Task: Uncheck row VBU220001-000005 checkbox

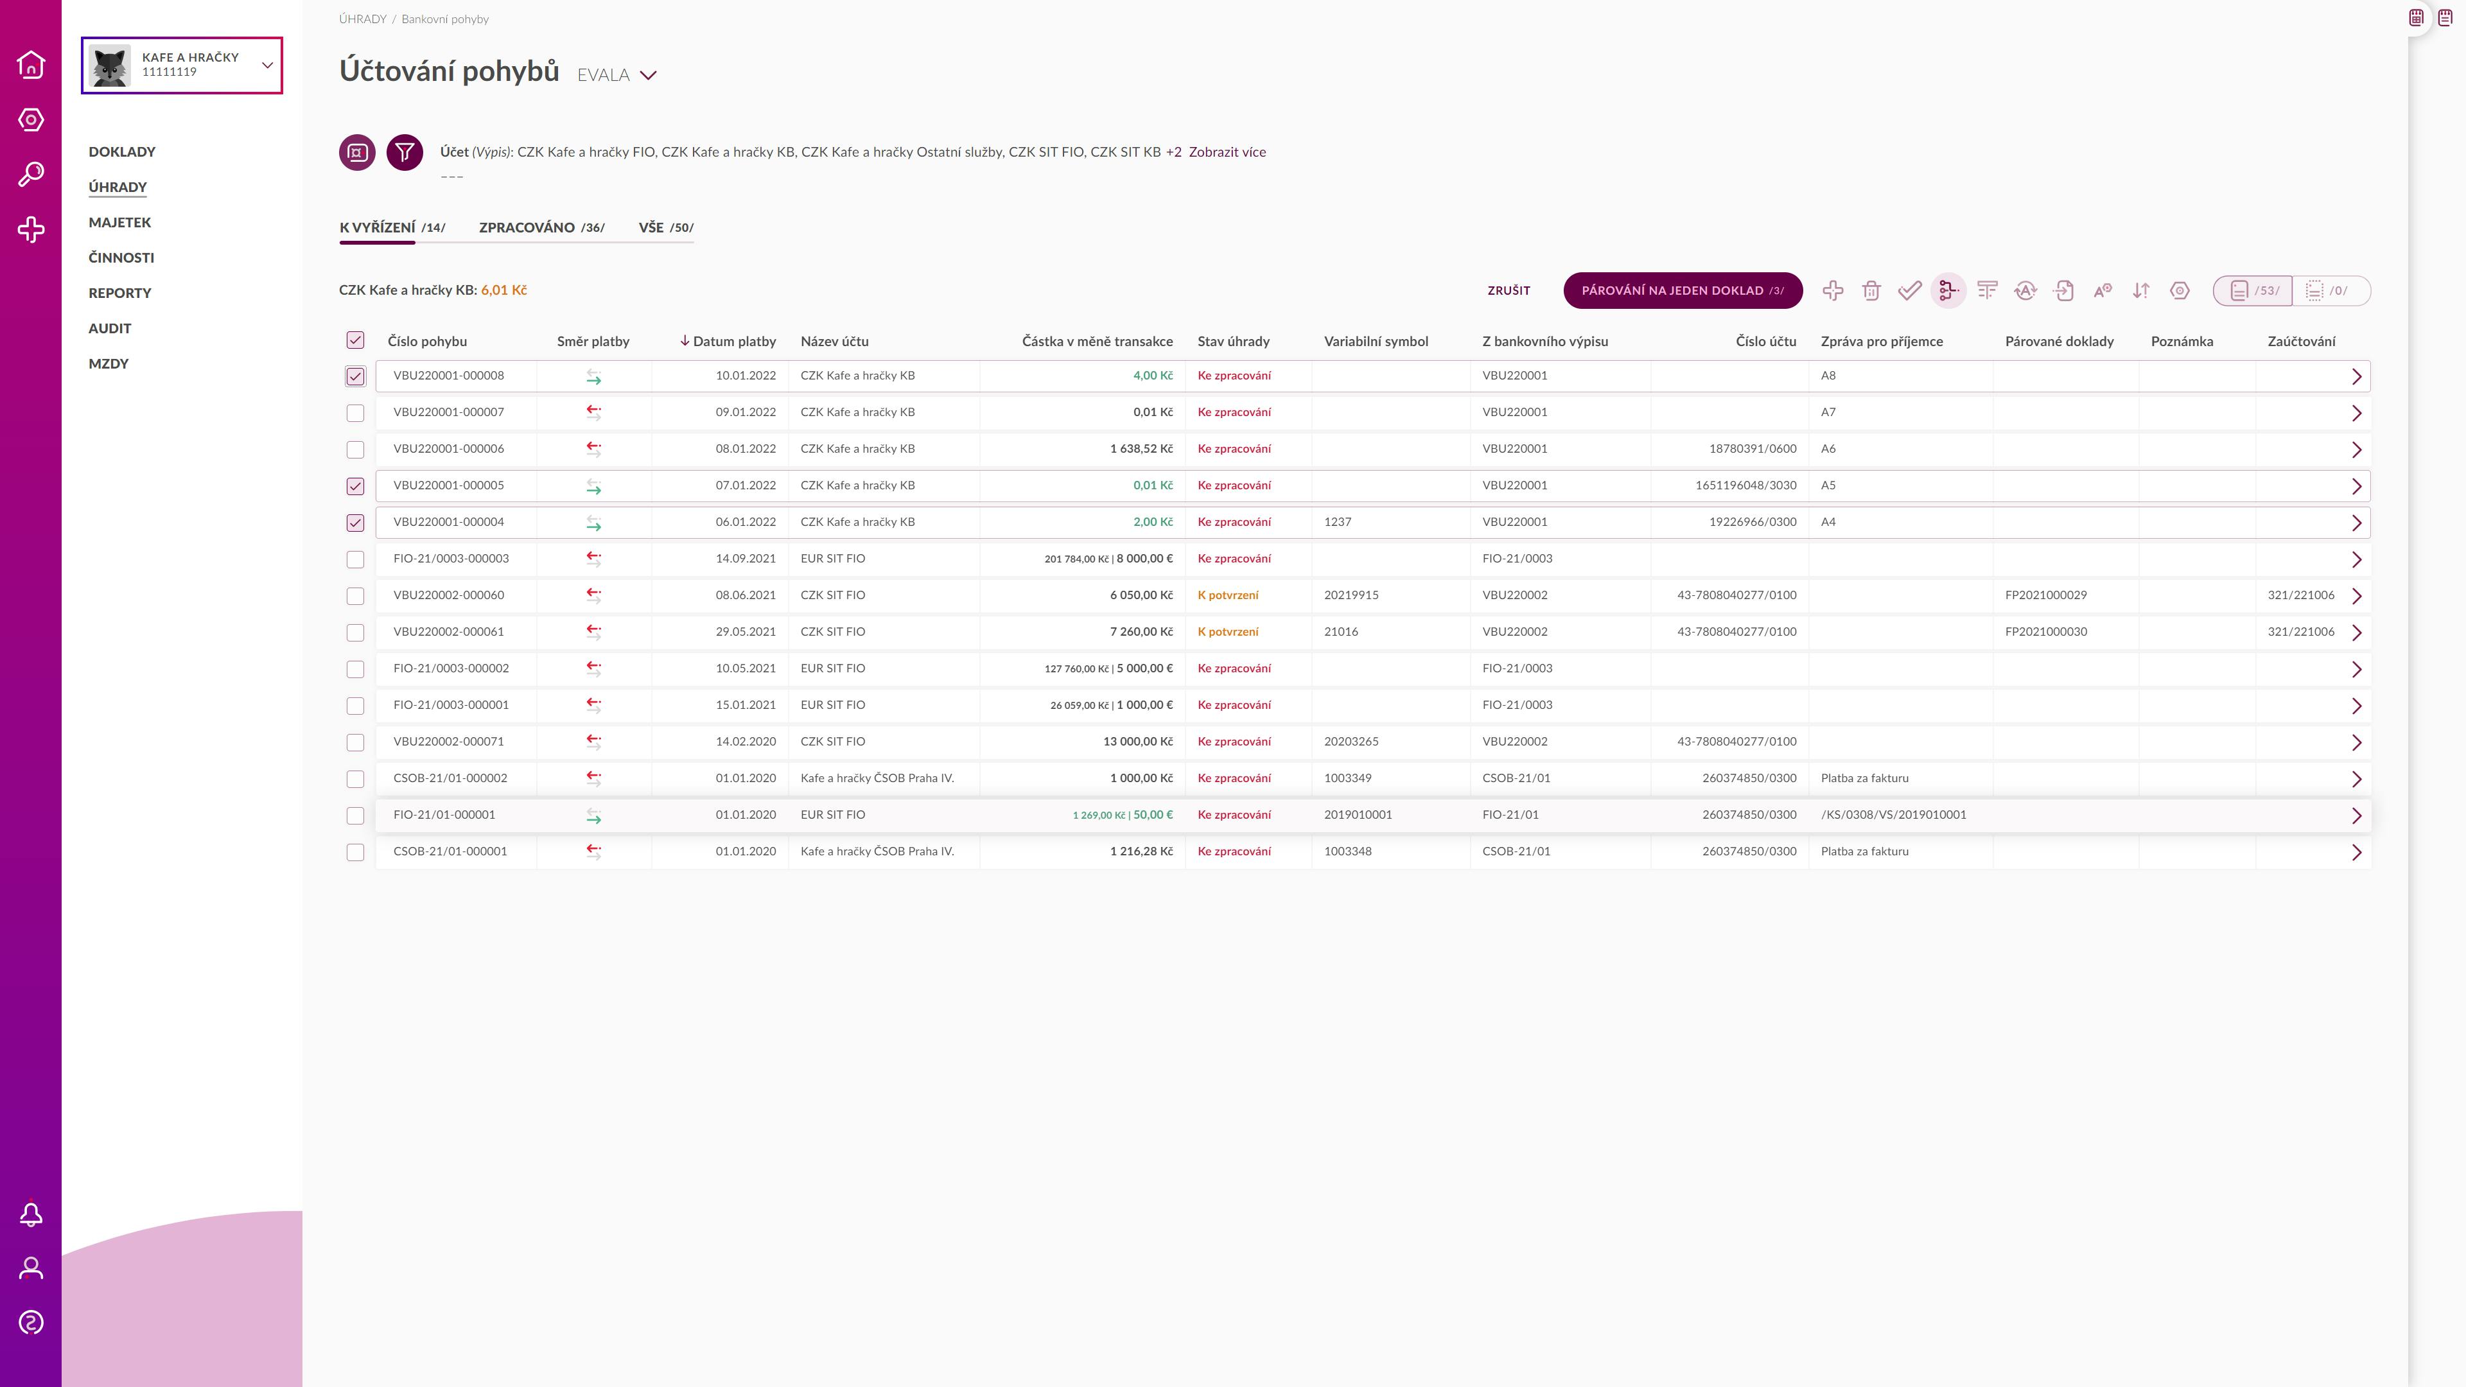Action: (355, 486)
